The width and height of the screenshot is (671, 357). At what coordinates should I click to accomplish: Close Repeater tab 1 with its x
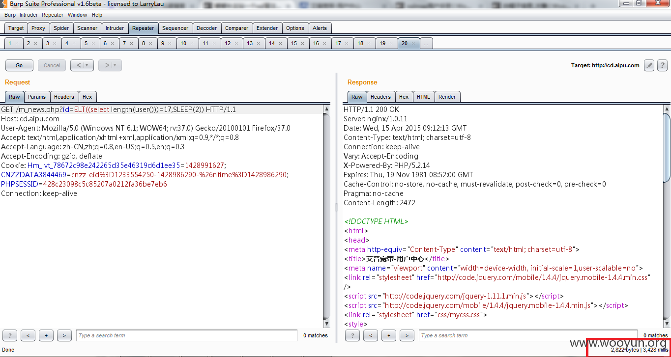click(17, 44)
